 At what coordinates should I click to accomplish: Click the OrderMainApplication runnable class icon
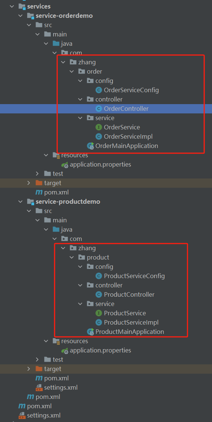(90, 146)
